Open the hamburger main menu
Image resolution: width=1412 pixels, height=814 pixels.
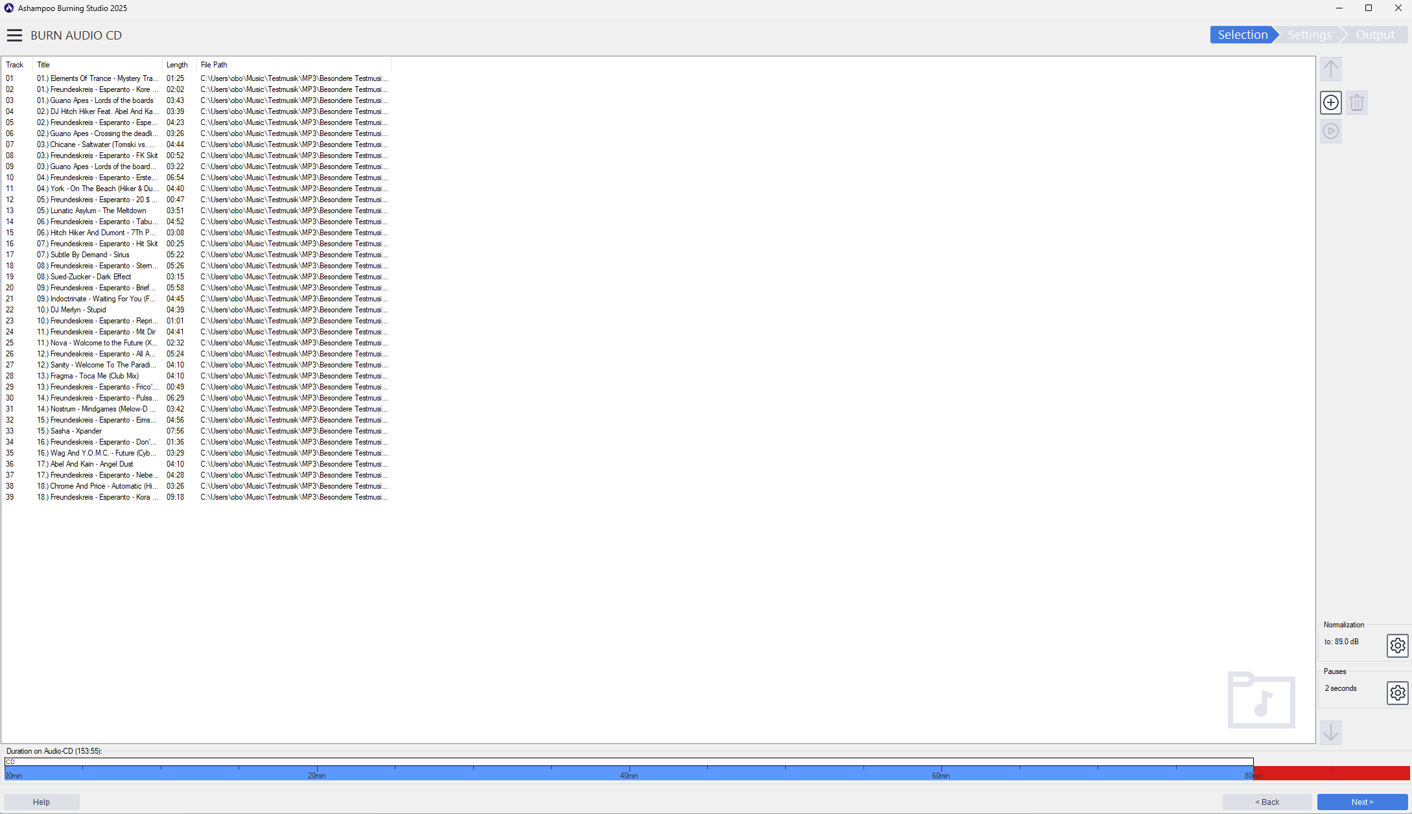click(x=14, y=35)
